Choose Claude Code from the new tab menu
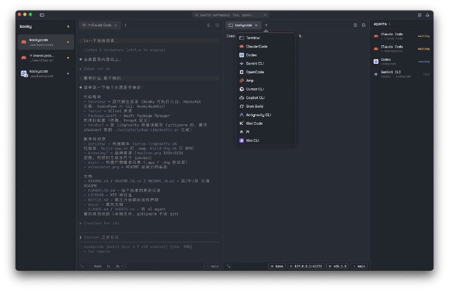 (x=266, y=46)
